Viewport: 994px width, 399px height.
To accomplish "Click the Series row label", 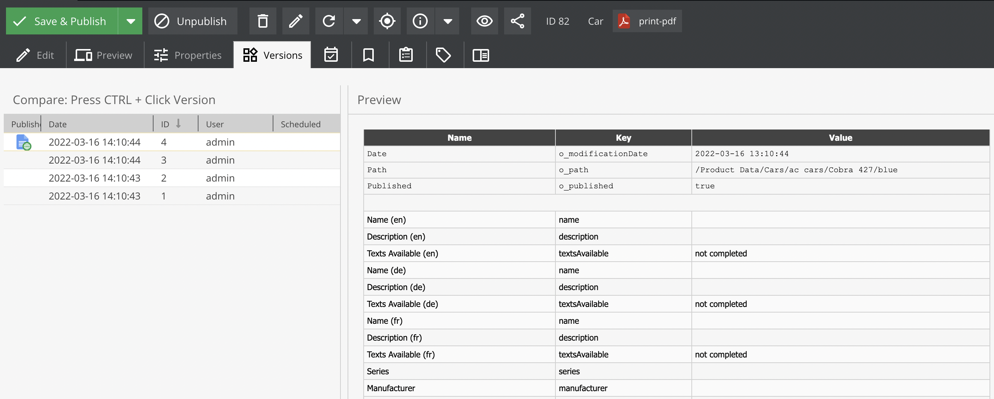I will (378, 371).
